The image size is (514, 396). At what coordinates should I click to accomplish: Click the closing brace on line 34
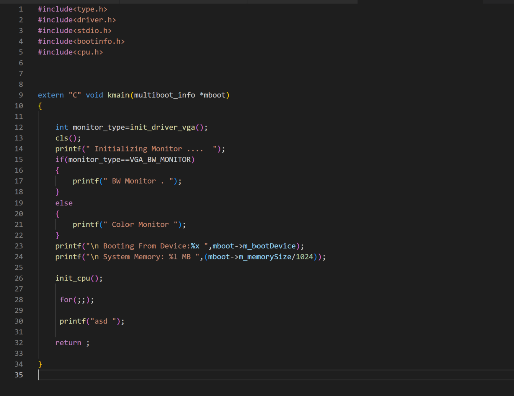(40, 364)
